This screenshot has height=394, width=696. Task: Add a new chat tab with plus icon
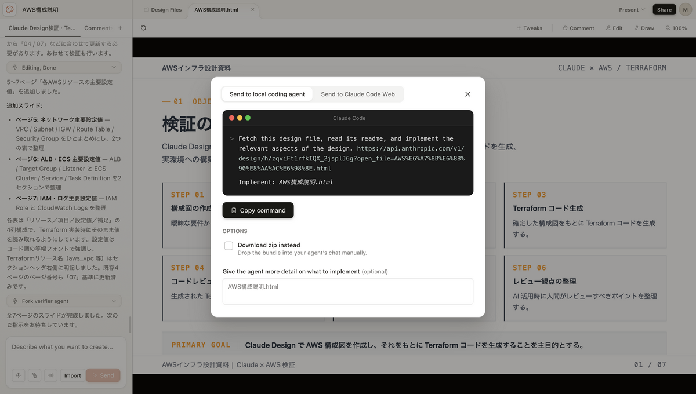[120, 28]
